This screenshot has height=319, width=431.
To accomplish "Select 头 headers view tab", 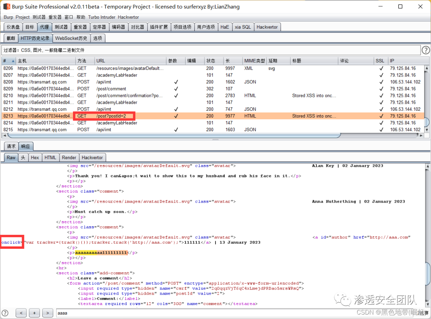I will pyautogui.click(x=23, y=158).
